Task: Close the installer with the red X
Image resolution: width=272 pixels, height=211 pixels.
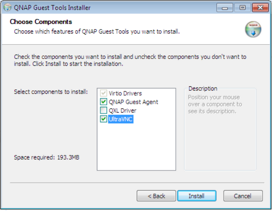Action: coord(260,8)
